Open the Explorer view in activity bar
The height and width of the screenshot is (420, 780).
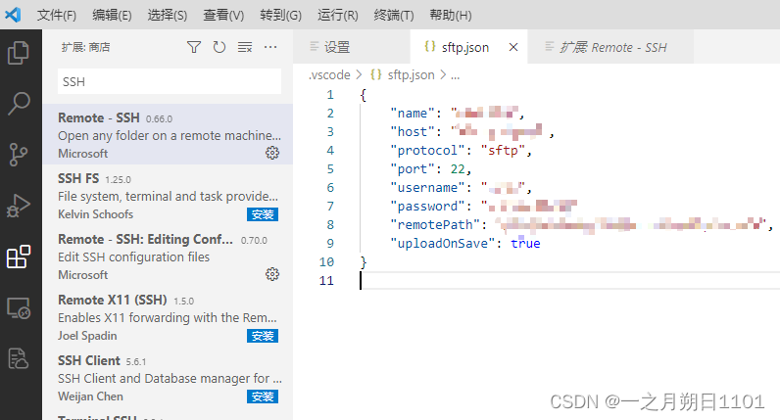[x=19, y=53]
